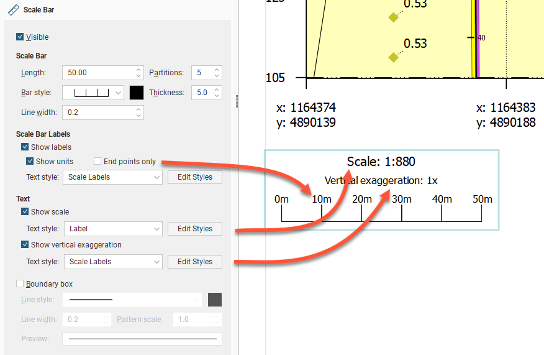Increase the Partitions value using up arrow
544x355 pixels.
pyautogui.click(x=217, y=70)
